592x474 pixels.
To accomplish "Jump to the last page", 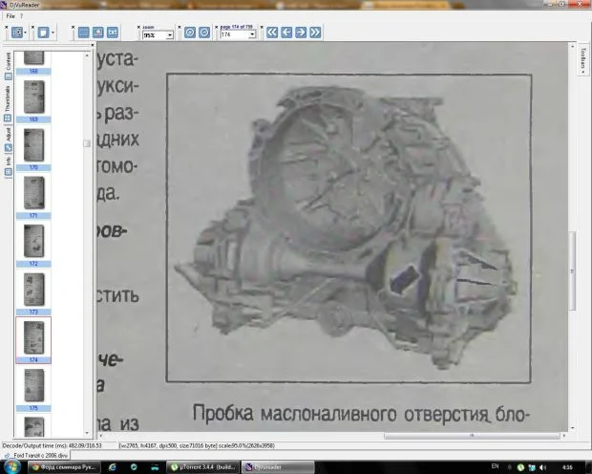I will 315,32.
